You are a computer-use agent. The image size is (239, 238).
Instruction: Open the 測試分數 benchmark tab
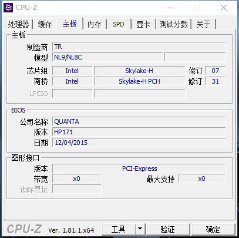coord(173,24)
